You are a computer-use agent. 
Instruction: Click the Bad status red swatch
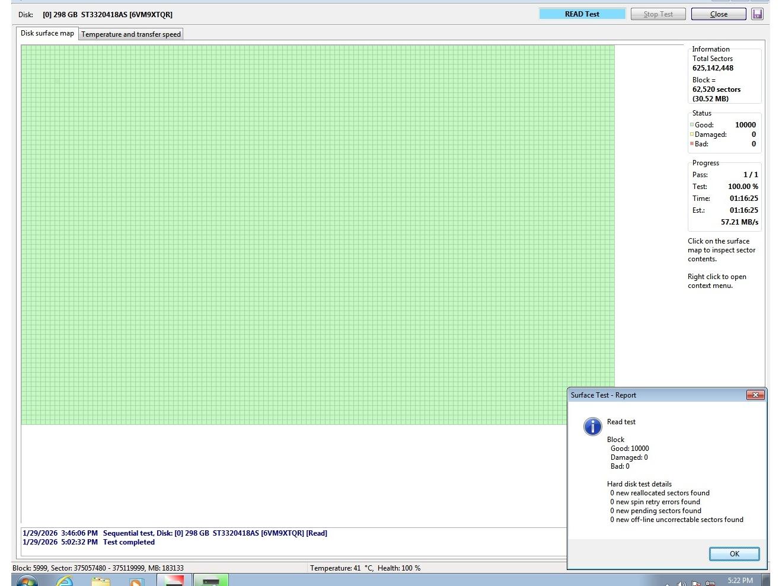(692, 144)
